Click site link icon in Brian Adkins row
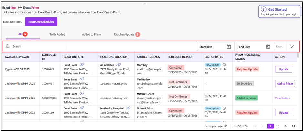The image size is (303, 131). 82,108
